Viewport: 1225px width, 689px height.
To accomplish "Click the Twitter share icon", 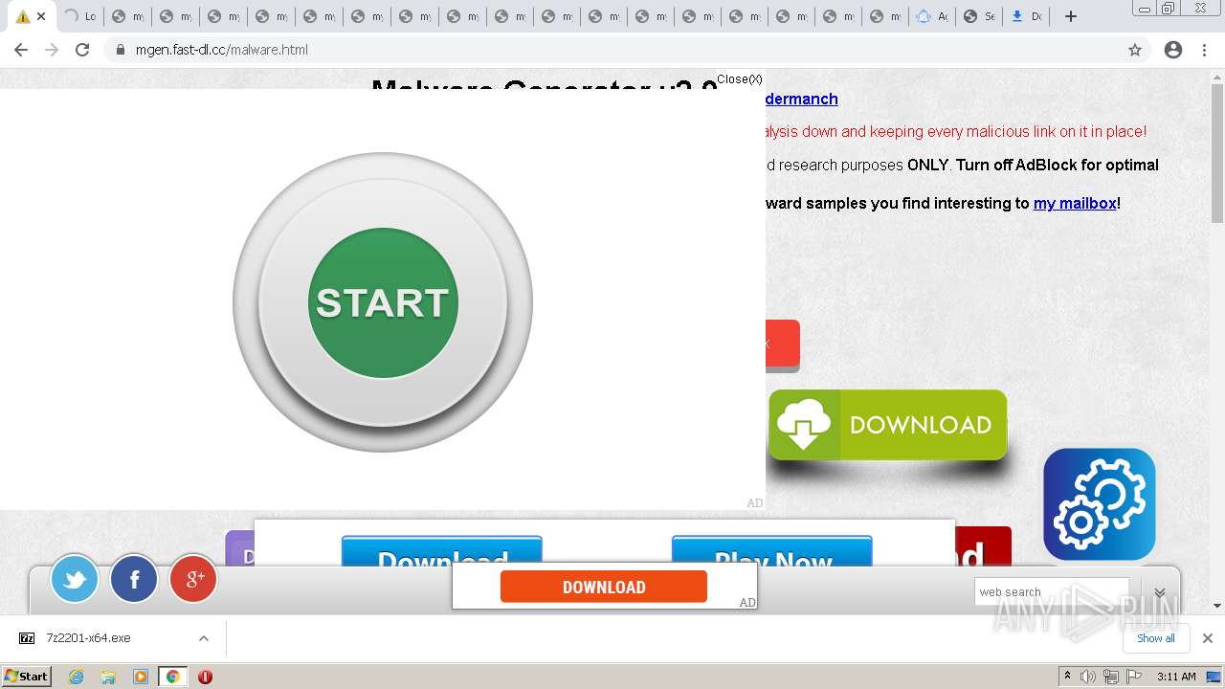I will tap(75, 579).
